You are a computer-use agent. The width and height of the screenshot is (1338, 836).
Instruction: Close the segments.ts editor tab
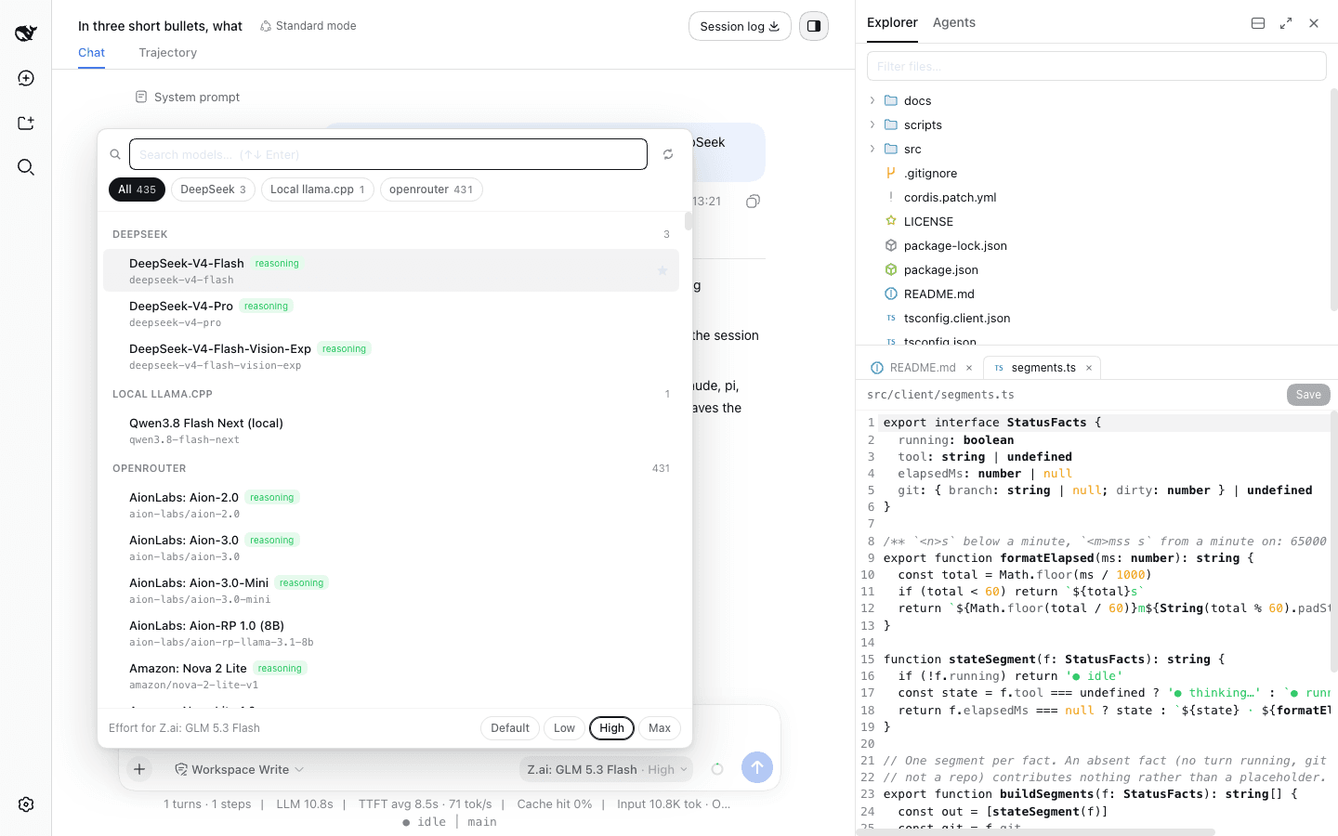pos(1089,368)
